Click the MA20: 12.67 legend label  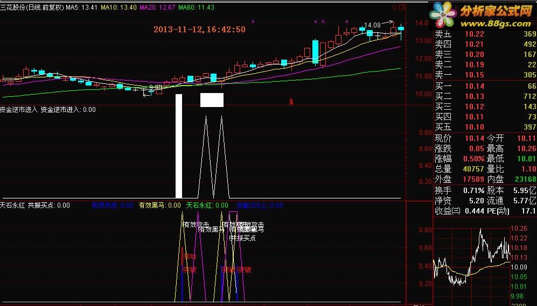tap(157, 7)
